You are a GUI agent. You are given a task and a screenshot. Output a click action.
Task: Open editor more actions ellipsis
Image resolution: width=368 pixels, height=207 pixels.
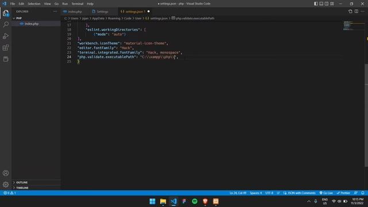[x=363, y=11]
